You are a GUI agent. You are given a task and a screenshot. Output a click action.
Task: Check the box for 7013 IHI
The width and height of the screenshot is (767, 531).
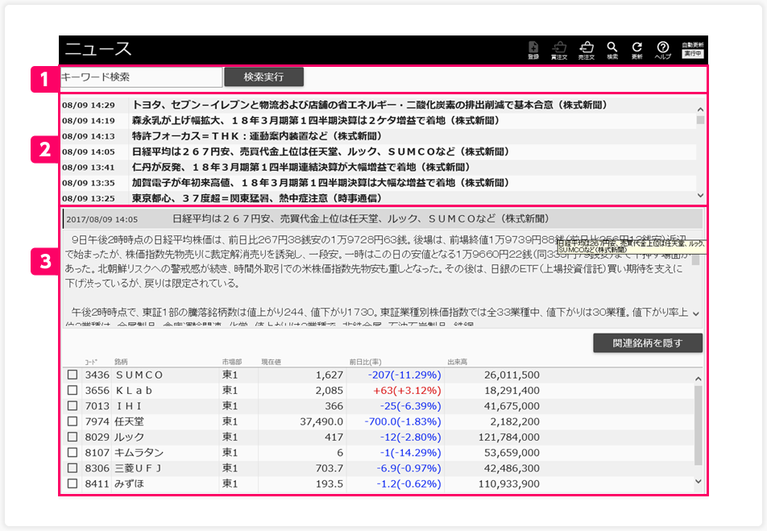[x=73, y=406]
